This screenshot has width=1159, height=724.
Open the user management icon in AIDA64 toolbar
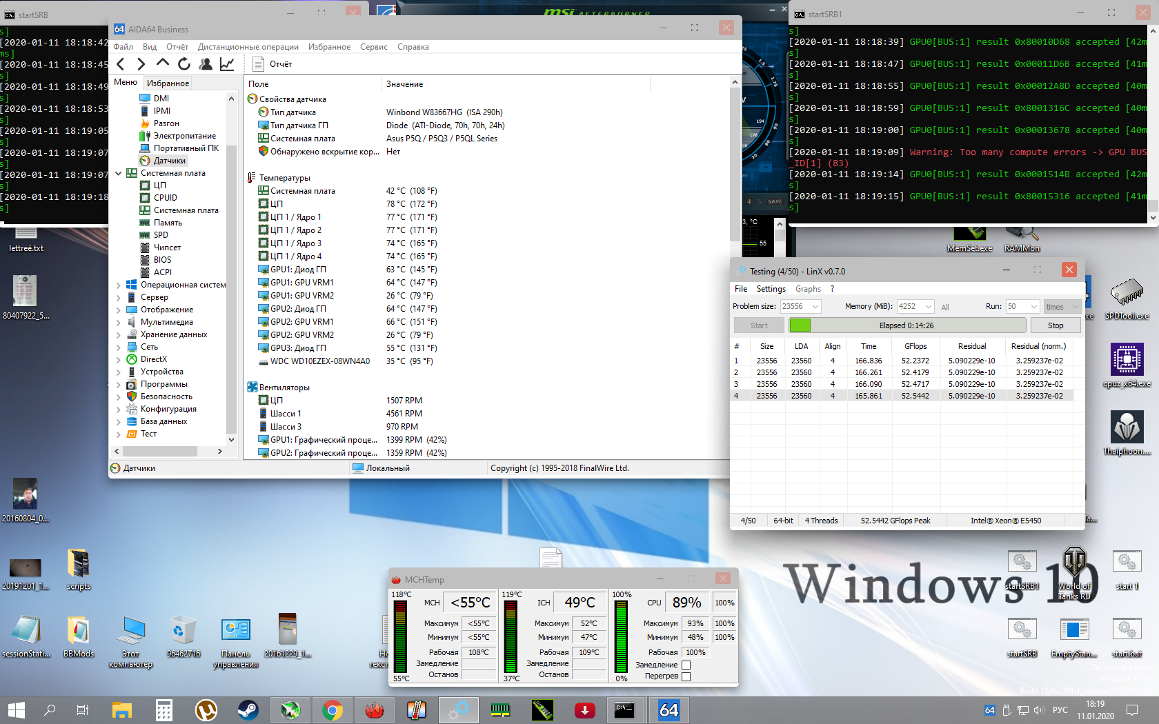(x=206, y=64)
